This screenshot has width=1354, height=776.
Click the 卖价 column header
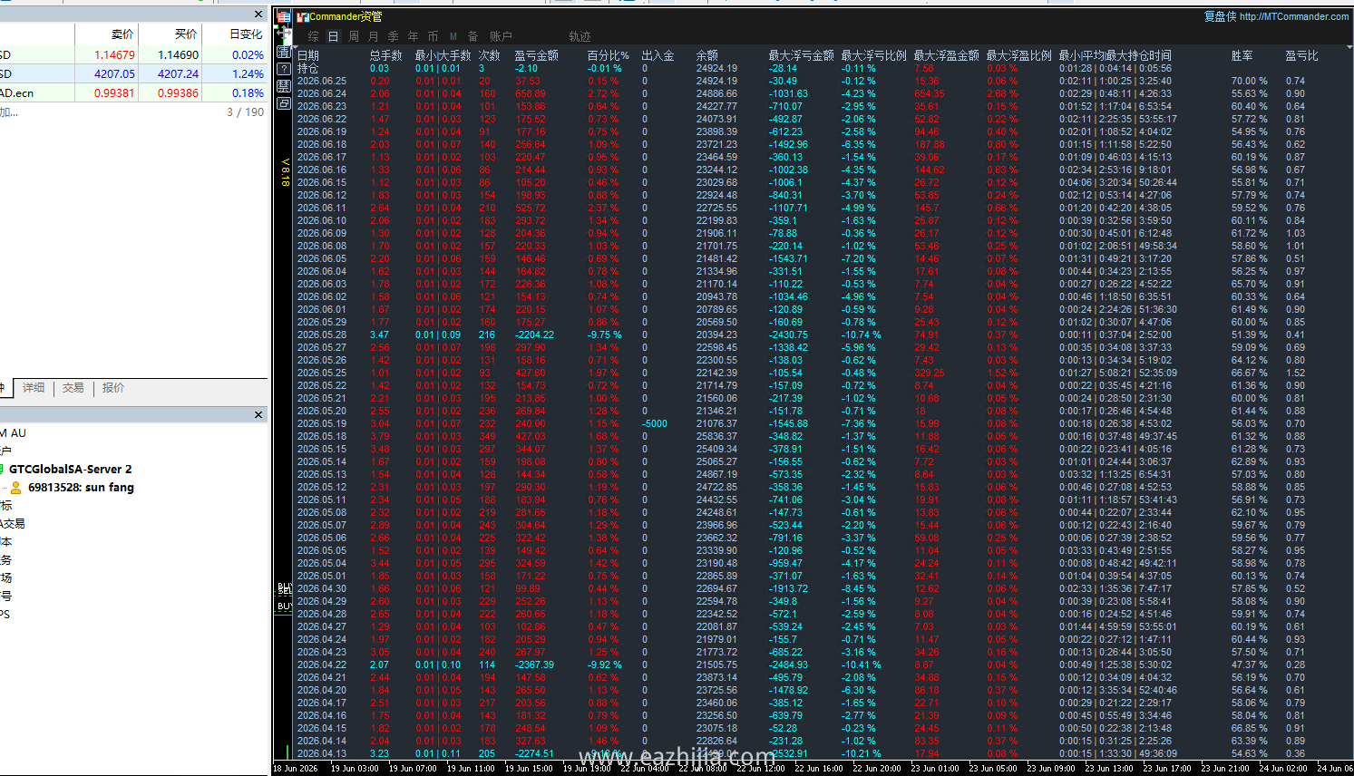coord(122,34)
